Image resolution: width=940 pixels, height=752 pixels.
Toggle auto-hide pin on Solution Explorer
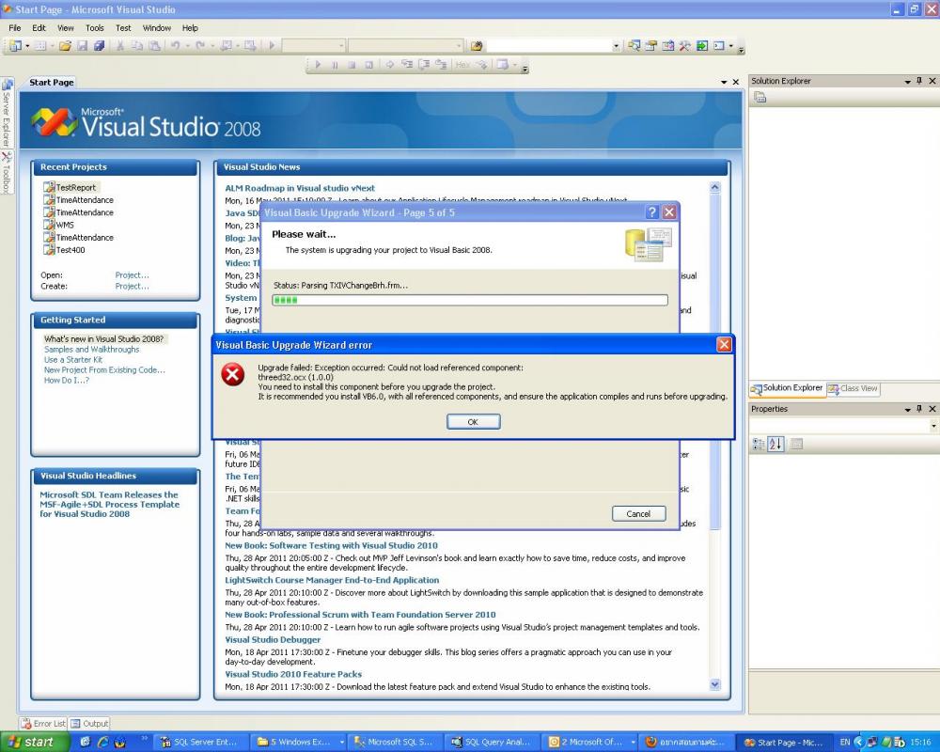pyautogui.click(x=919, y=81)
